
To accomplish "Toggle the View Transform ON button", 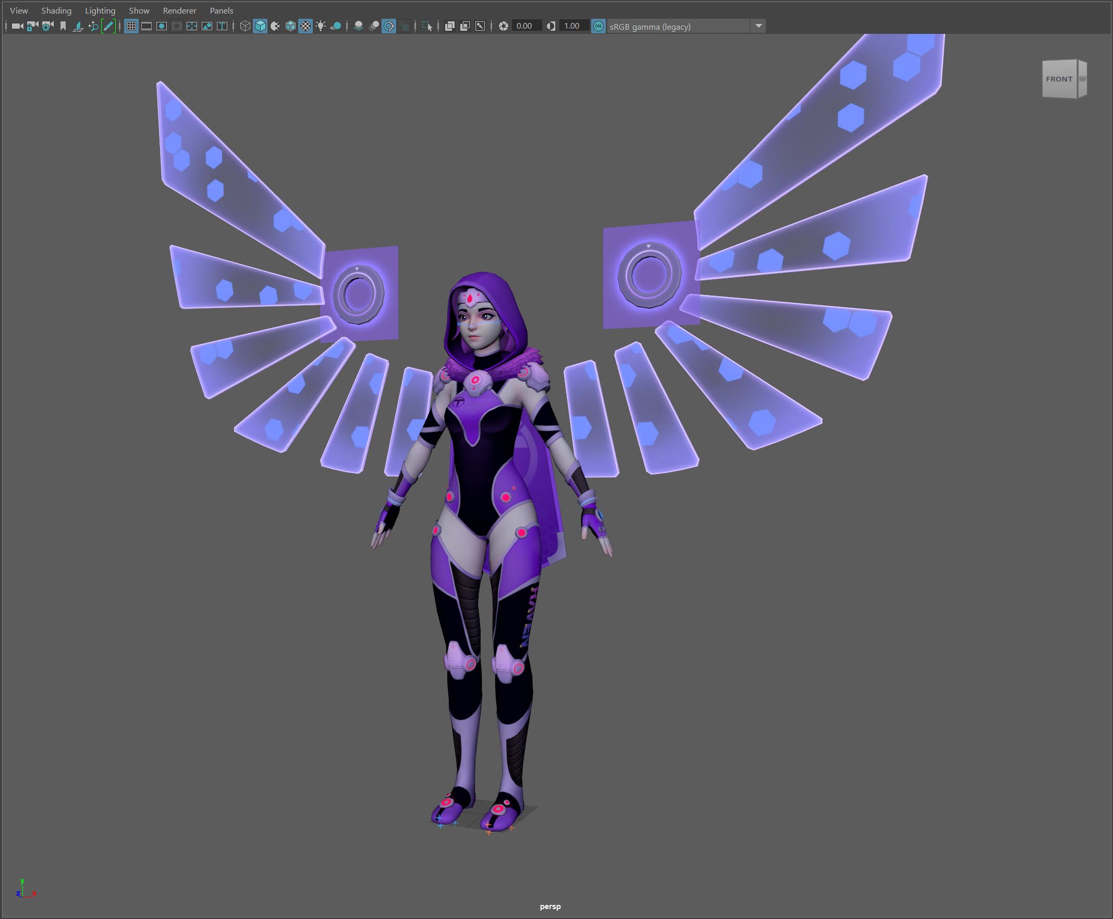I will click(x=598, y=26).
